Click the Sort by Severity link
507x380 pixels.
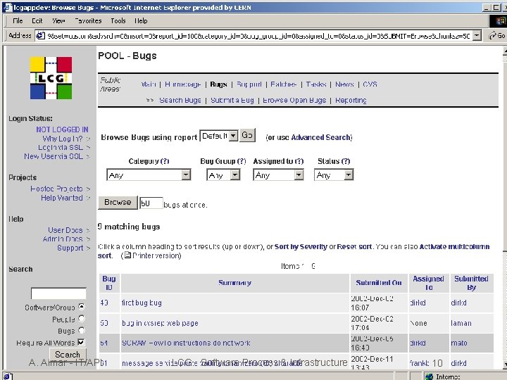click(x=301, y=247)
